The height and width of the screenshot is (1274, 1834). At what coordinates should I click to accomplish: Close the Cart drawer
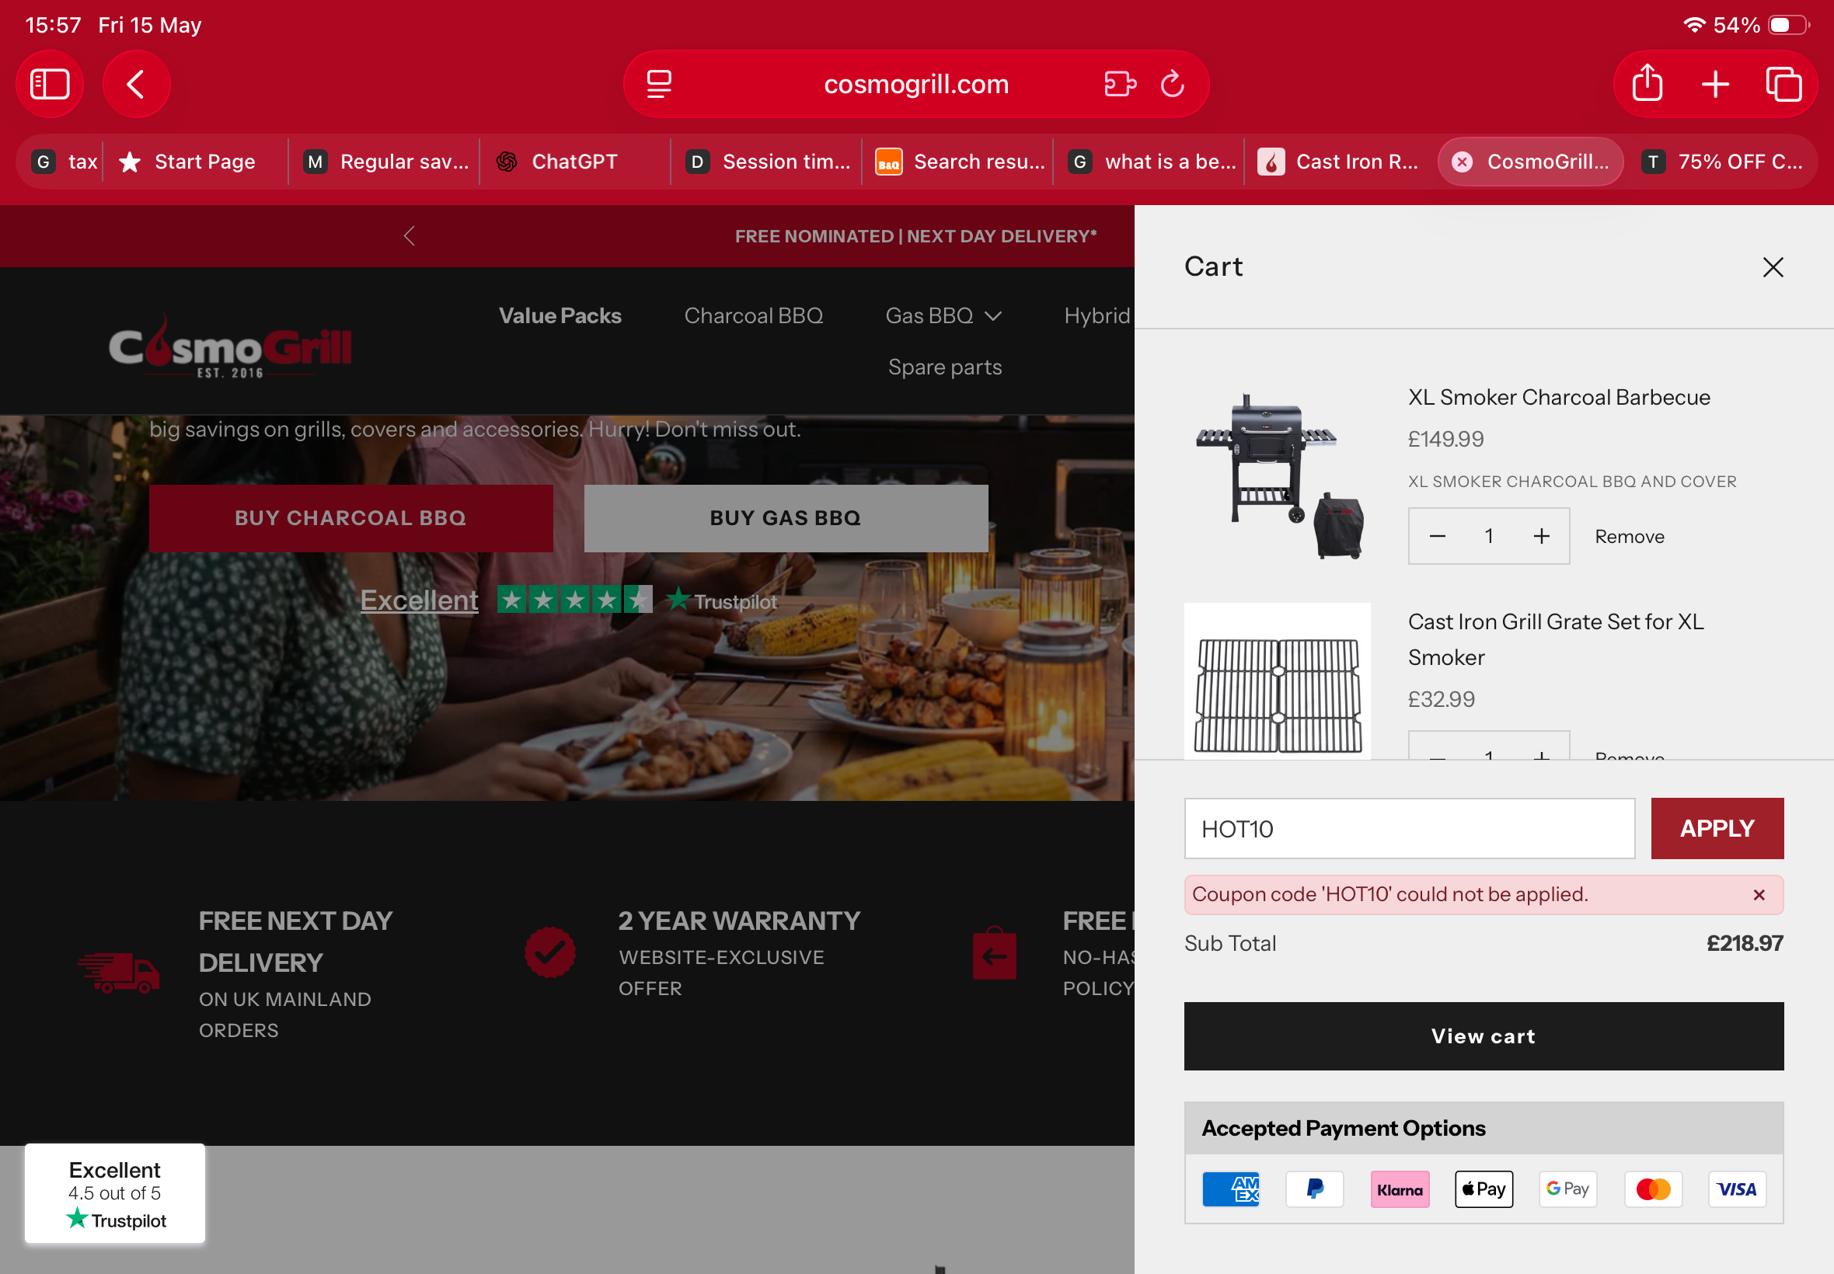[1773, 267]
